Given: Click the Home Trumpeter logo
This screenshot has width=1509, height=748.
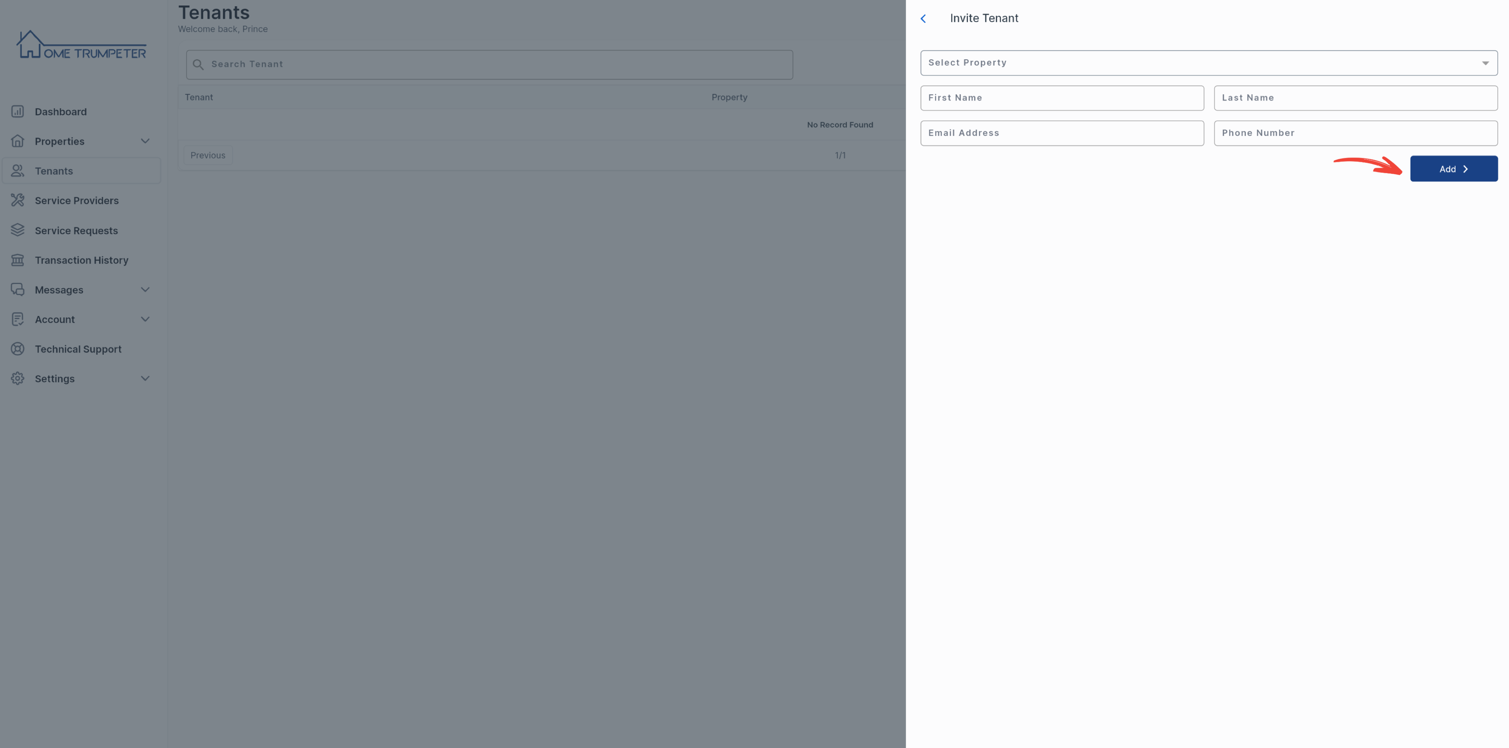Looking at the screenshot, I should pyautogui.click(x=81, y=45).
